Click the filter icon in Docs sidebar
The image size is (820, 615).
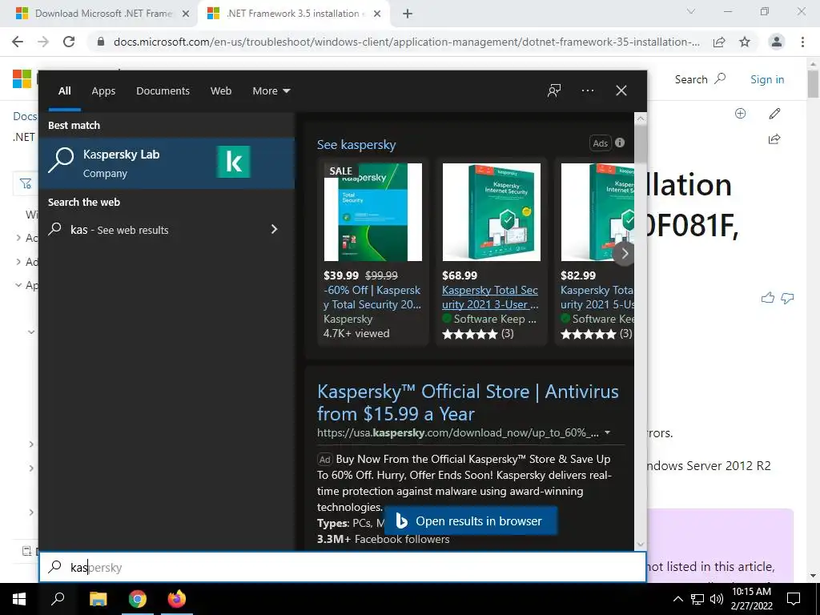coord(25,183)
